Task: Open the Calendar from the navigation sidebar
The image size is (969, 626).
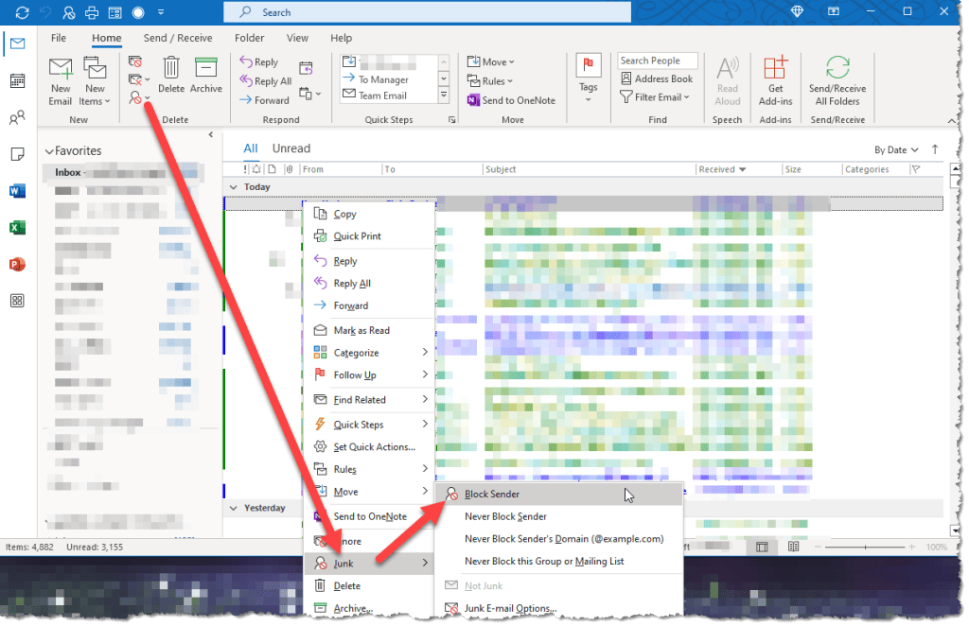Action: point(16,79)
